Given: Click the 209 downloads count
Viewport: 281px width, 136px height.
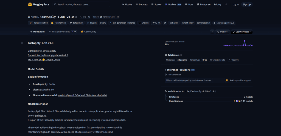Looking at the screenshot, I should (167, 45).
